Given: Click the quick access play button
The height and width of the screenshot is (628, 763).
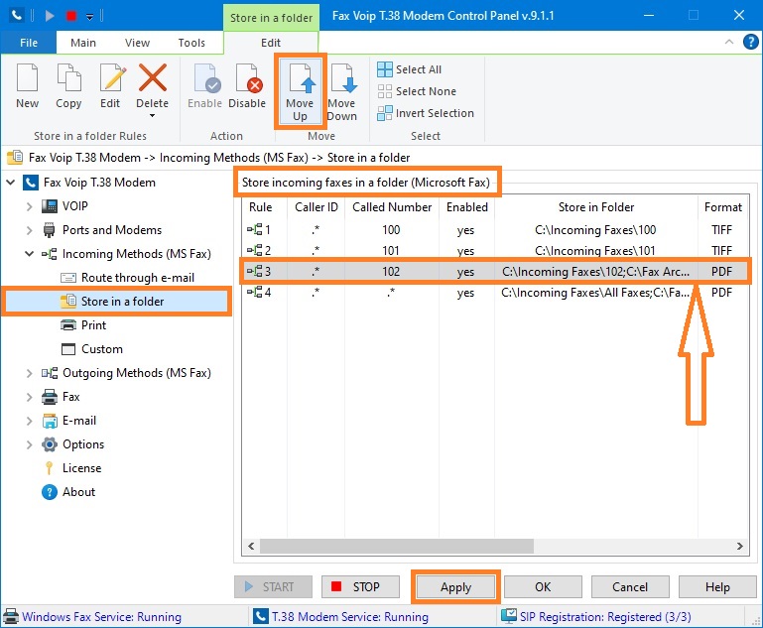Looking at the screenshot, I should [50, 16].
